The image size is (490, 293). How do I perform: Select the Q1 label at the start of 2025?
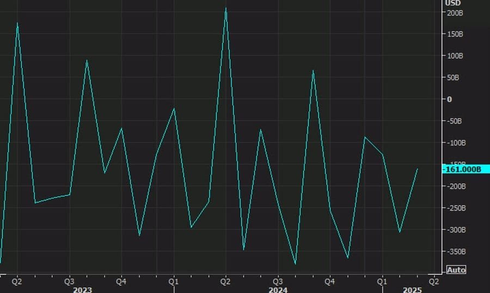tap(382, 282)
